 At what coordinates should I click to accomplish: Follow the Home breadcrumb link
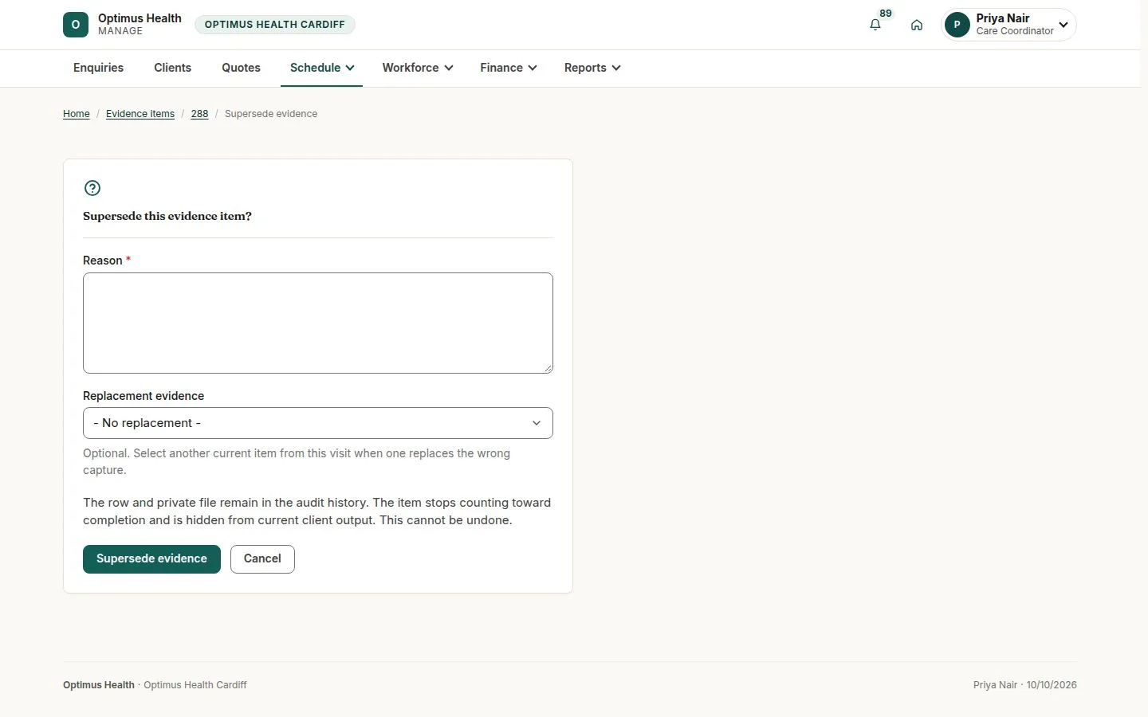click(x=77, y=114)
